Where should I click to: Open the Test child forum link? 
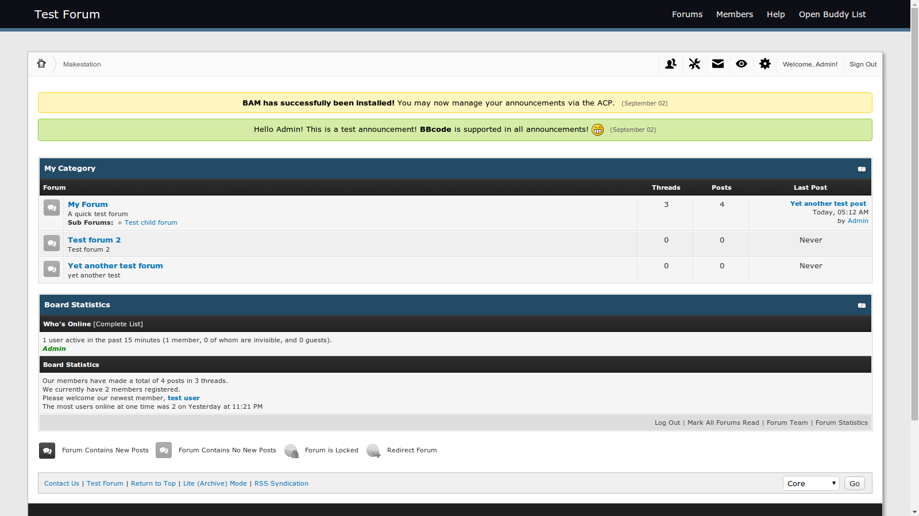point(150,222)
